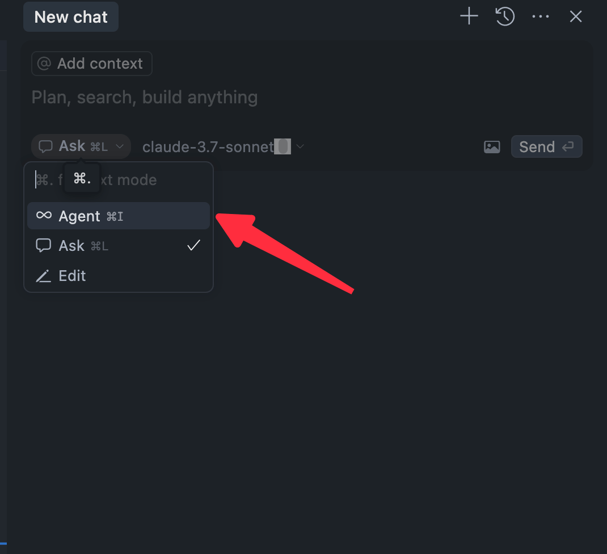Click the plus icon for new chat
This screenshot has height=554, width=607.
(469, 16)
